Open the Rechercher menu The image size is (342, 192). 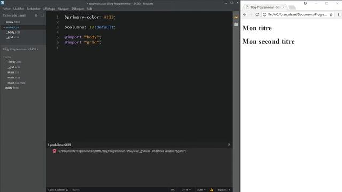tap(33, 9)
